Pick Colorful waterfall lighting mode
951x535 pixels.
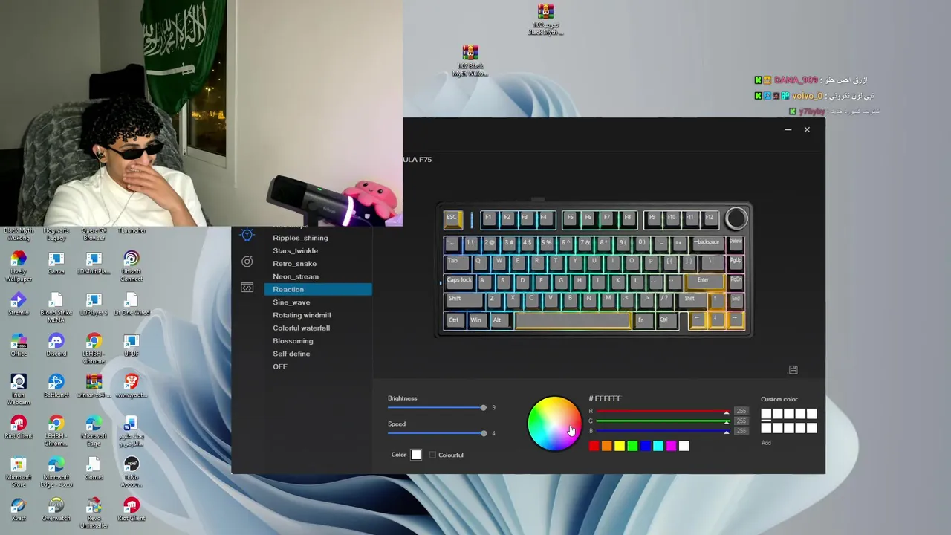317,328
